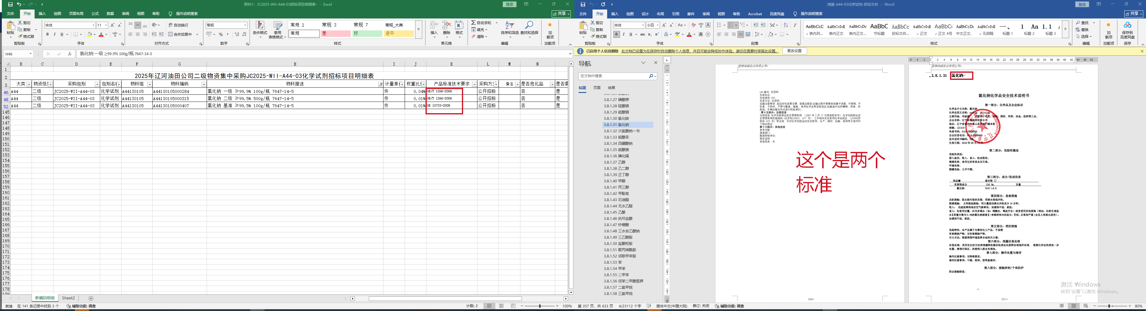
Task: Click Merge & Center button in Excel
Action: (x=180, y=34)
